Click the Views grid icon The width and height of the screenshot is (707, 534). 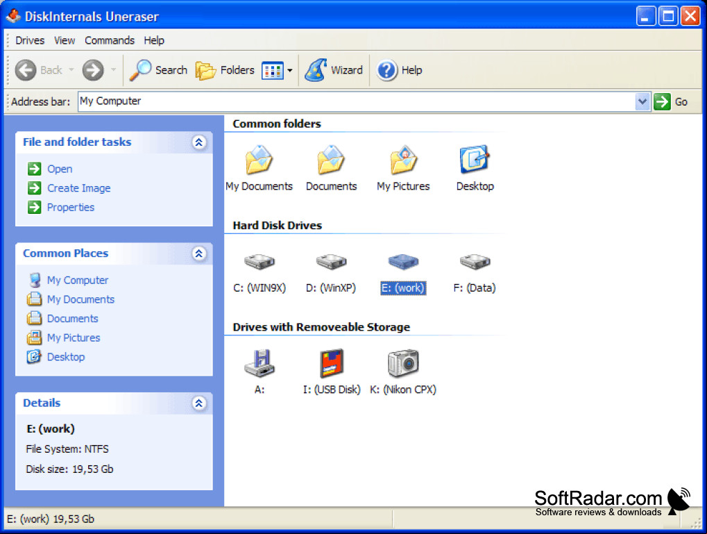click(273, 70)
